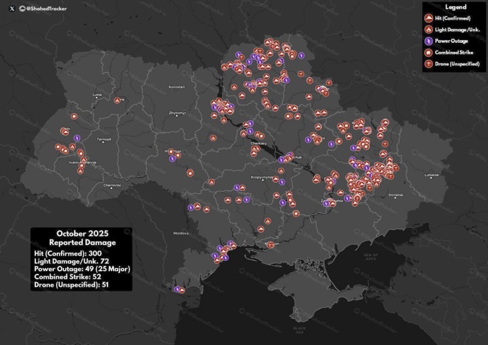The width and height of the screenshot is (488, 345).
Task: Click the power outage marker below Vinnytsia label
Action: click(172, 158)
